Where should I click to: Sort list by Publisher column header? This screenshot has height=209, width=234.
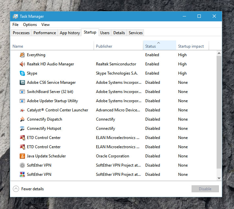click(118, 46)
